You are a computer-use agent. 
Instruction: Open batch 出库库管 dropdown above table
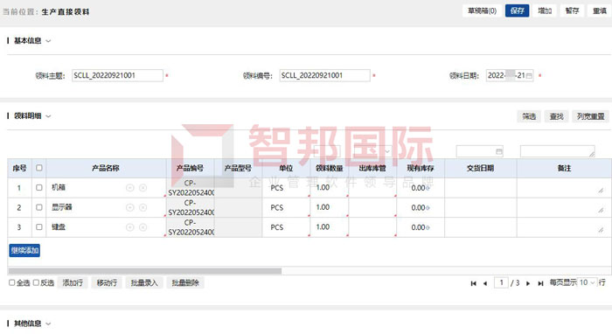[x=372, y=151]
